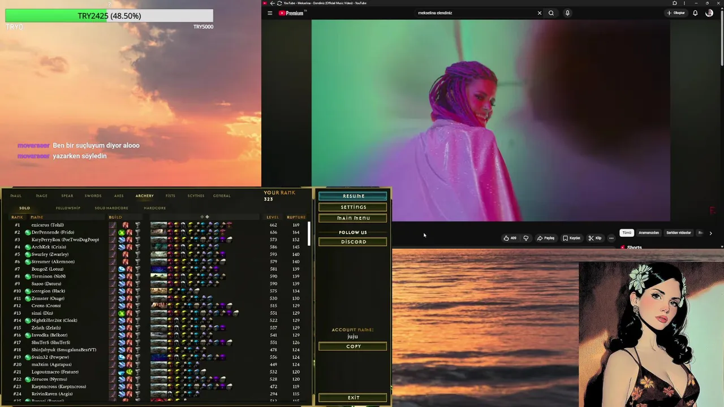Click build page indicator diamonds
724x407 pixels.
coord(205,217)
